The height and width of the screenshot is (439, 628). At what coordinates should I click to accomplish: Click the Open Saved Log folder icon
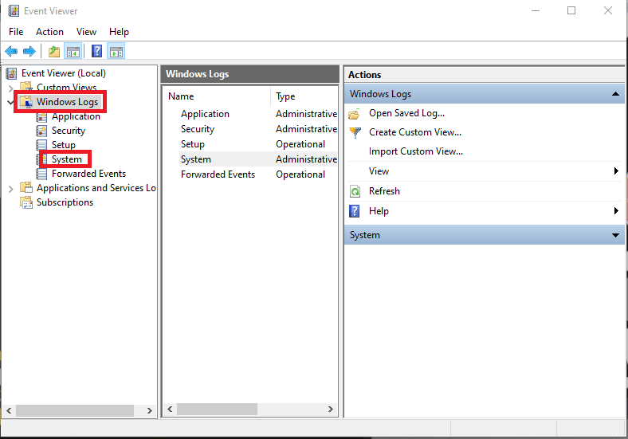pyautogui.click(x=355, y=114)
